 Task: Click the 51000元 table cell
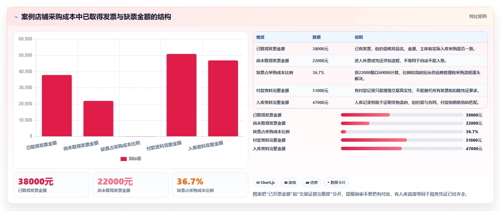(320, 91)
